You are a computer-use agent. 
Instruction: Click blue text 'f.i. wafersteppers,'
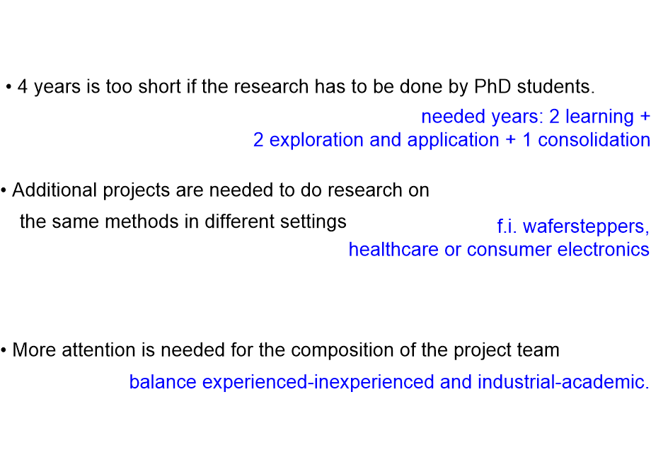coord(573,226)
